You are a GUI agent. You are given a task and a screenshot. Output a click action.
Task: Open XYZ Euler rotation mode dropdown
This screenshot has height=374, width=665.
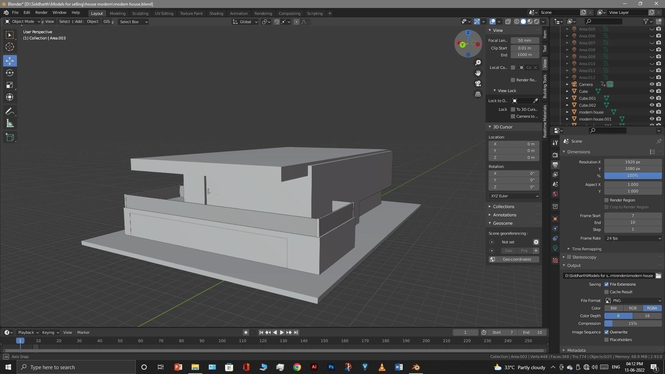point(514,196)
